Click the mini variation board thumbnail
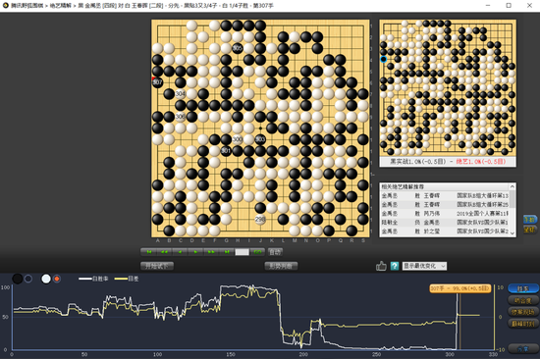Image resolution: width=540 pixels, height=359 pixels. (448, 88)
